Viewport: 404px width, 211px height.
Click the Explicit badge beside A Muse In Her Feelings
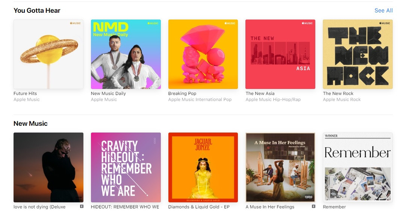tap(313, 206)
